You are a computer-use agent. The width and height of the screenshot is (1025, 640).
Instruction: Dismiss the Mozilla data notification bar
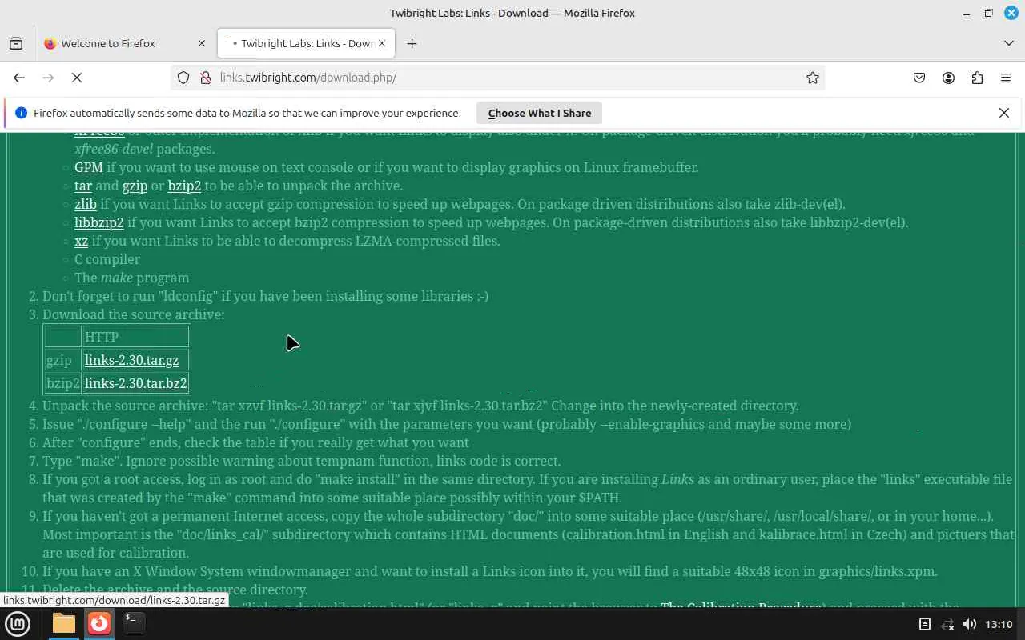[x=1003, y=113]
